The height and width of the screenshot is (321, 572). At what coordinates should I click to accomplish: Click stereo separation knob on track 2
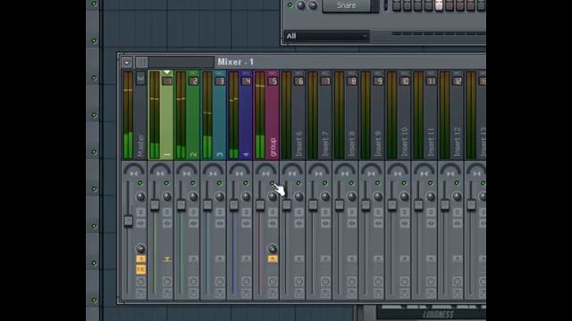click(193, 196)
